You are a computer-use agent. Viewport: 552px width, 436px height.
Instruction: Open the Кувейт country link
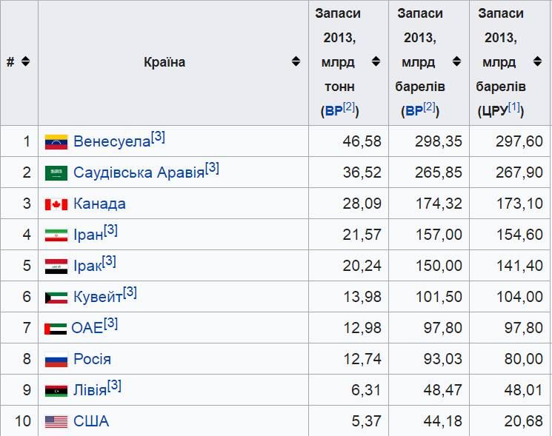(98, 297)
